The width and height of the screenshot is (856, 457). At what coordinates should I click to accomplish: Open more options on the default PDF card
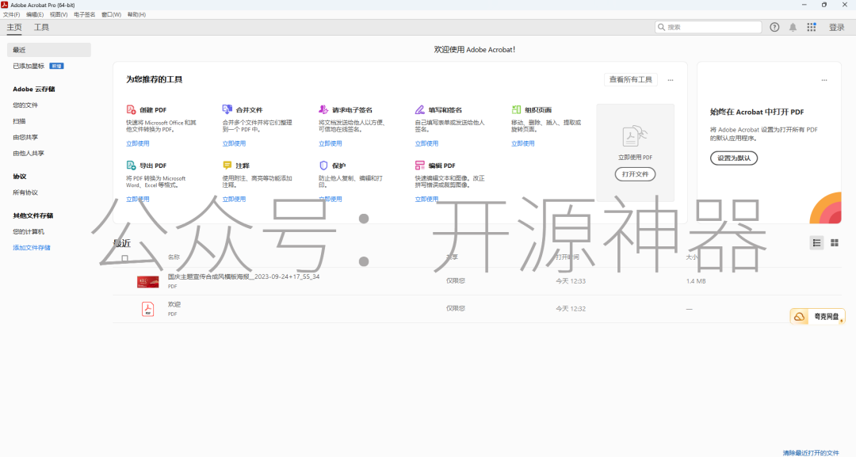[x=824, y=80]
